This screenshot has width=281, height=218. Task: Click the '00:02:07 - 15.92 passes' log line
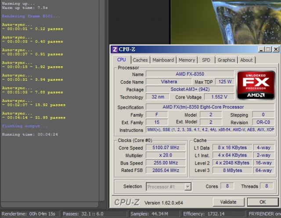(x=34, y=105)
